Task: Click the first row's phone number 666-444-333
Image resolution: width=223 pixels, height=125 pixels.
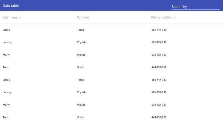Action: tap(159, 30)
